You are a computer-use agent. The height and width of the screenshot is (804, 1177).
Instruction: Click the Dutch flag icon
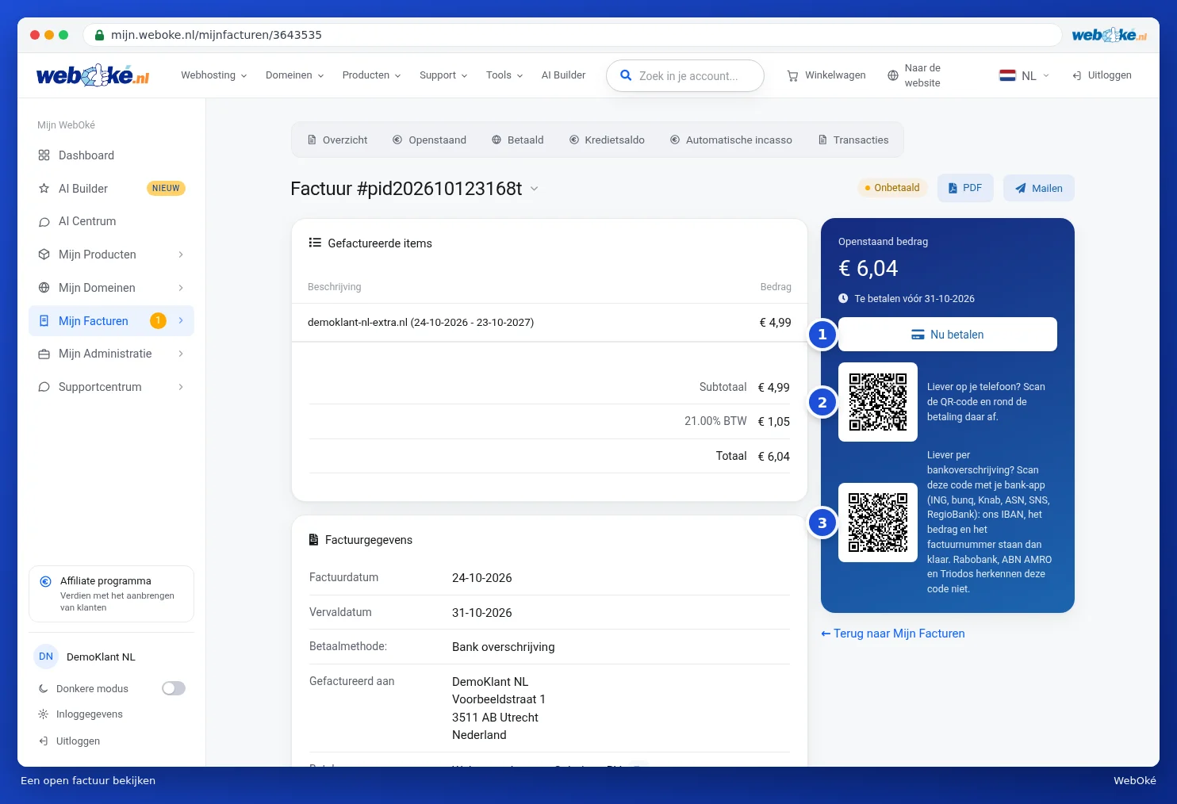coord(1007,75)
